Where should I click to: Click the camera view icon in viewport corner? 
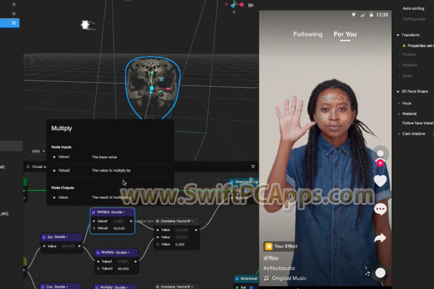251,5
